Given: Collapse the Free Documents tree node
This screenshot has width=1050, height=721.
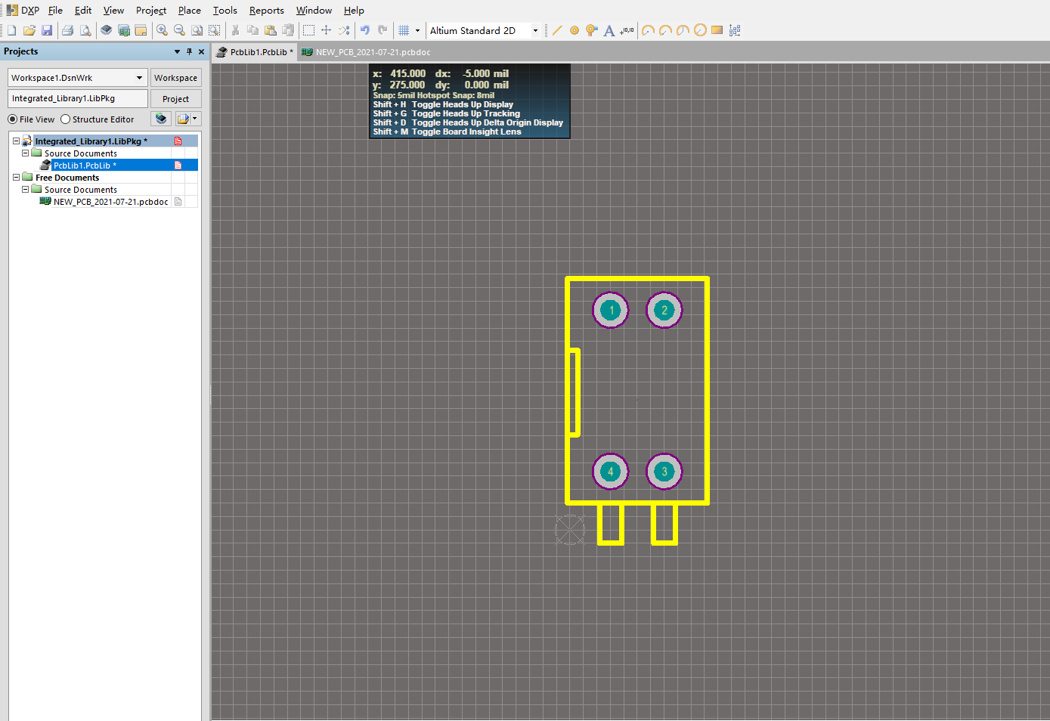Looking at the screenshot, I should coord(16,178).
